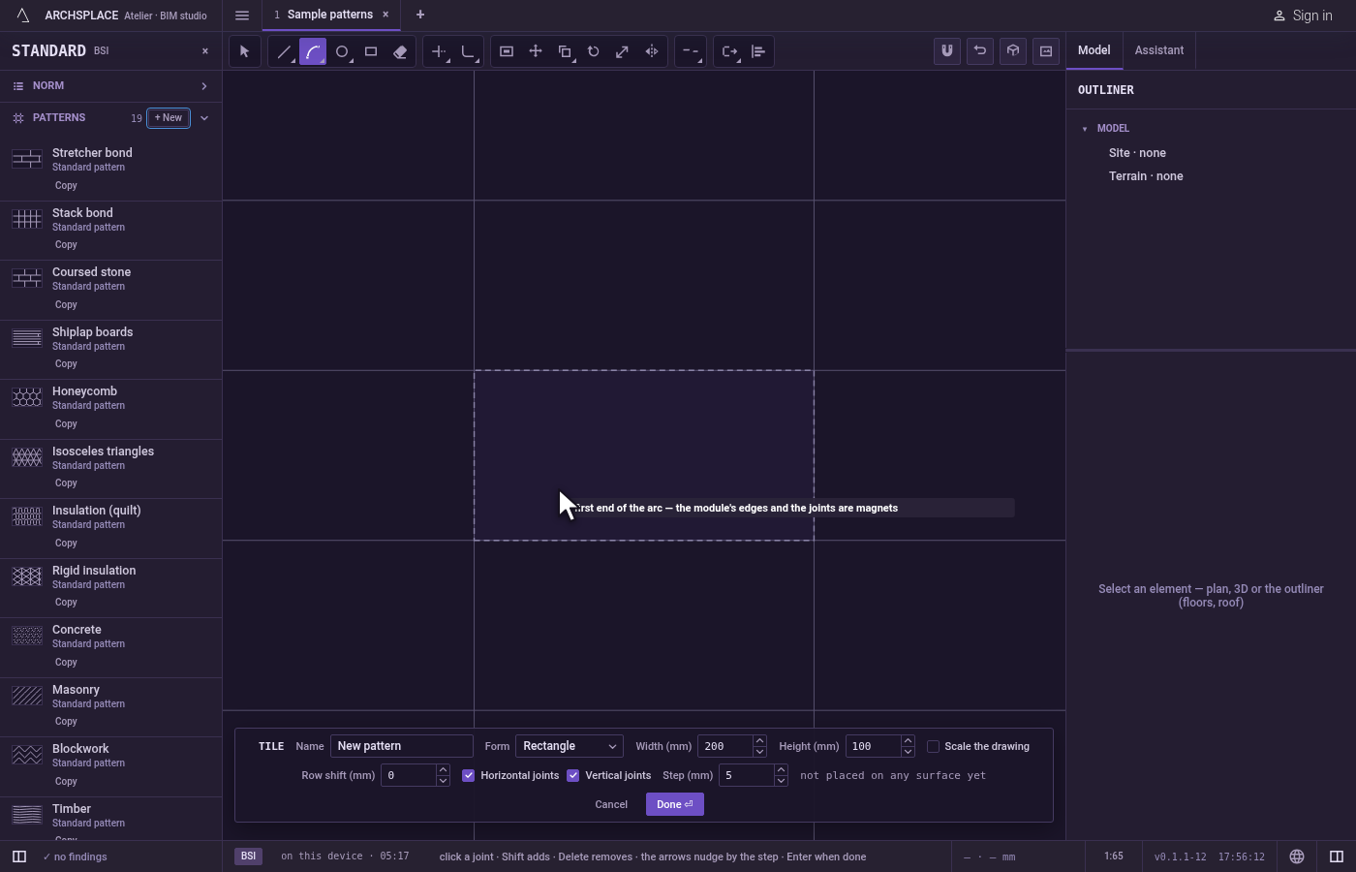
Task: Open the hamburger main menu
Action: [242, 16]
